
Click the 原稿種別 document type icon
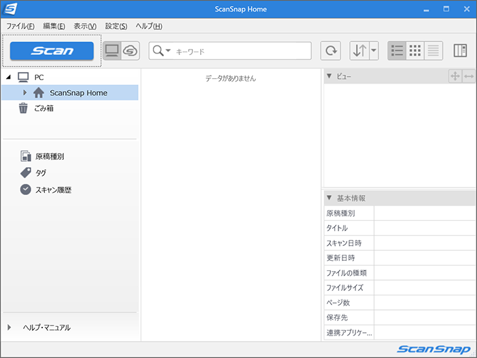(26, 156)
